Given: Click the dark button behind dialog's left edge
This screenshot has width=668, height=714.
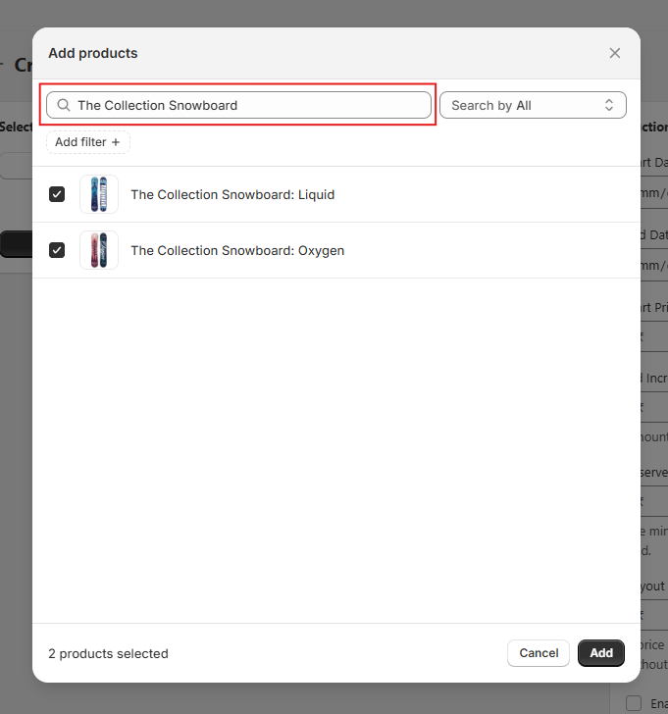Looking at the screenshot, I should point(15,244).
